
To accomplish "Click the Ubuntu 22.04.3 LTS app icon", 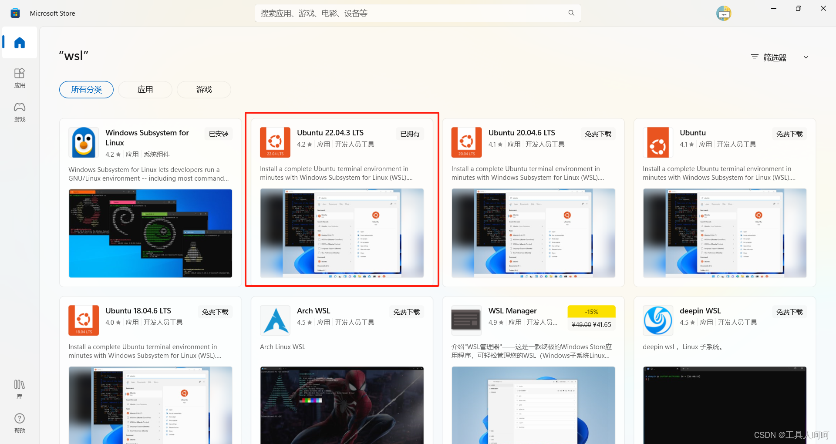I will coord(275,142).
